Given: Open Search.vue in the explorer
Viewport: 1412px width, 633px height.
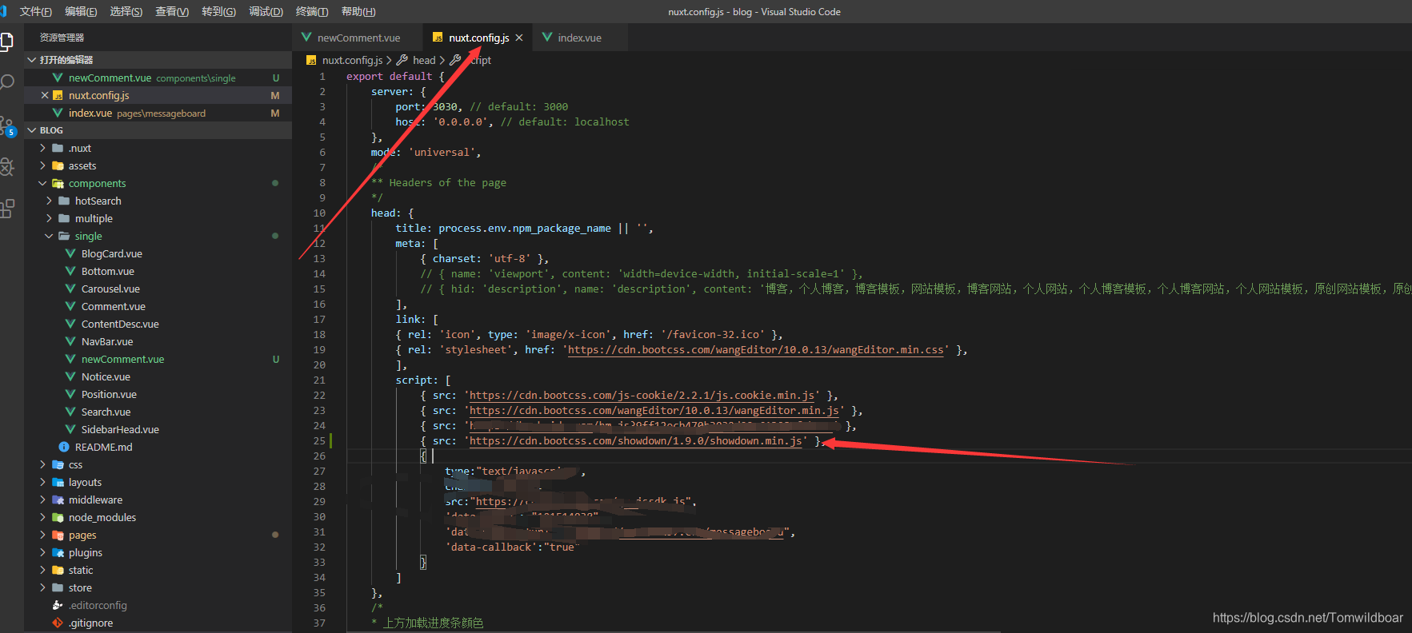Looking at the screenshot, I should point(106,412).
